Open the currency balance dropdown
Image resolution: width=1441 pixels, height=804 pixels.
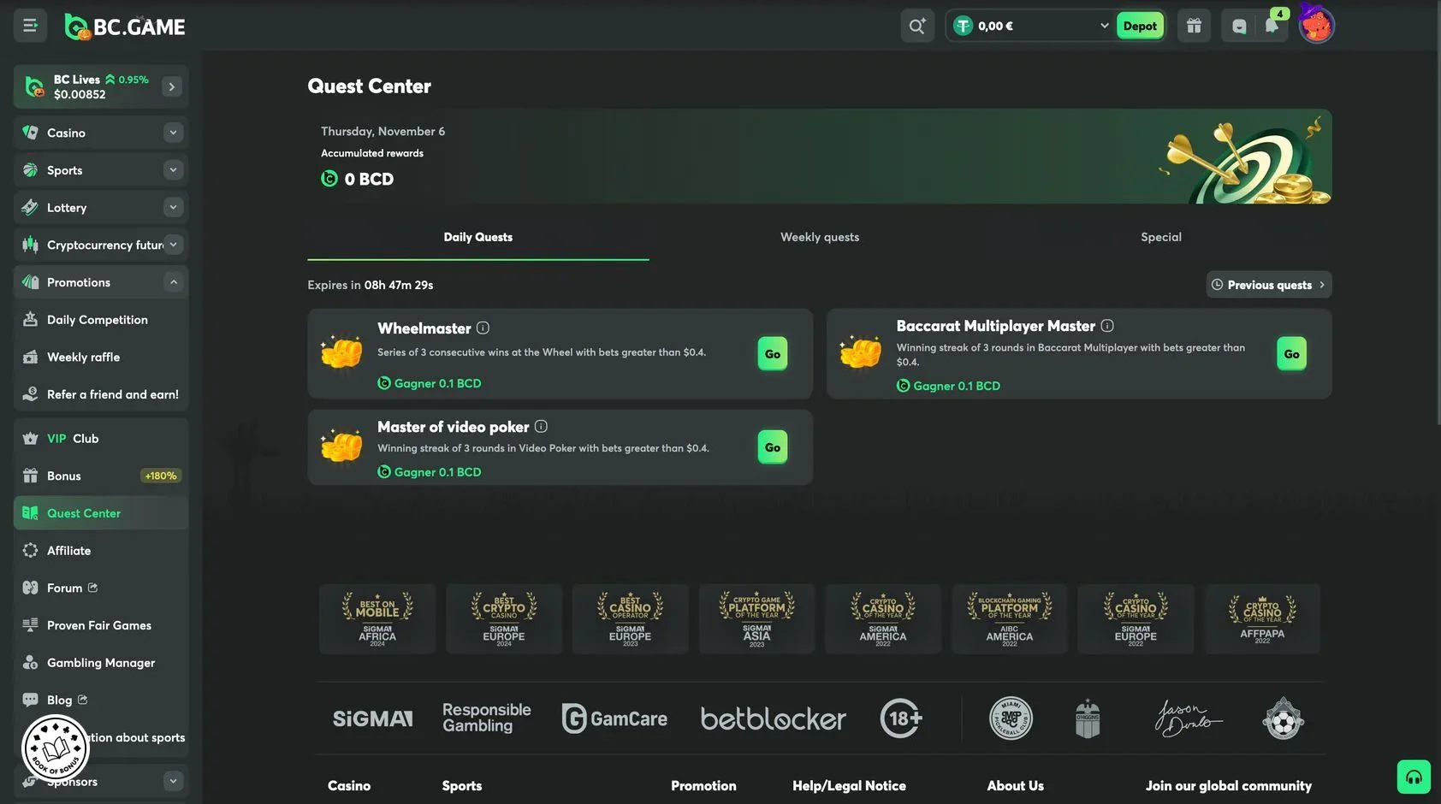pos(1031,26)
